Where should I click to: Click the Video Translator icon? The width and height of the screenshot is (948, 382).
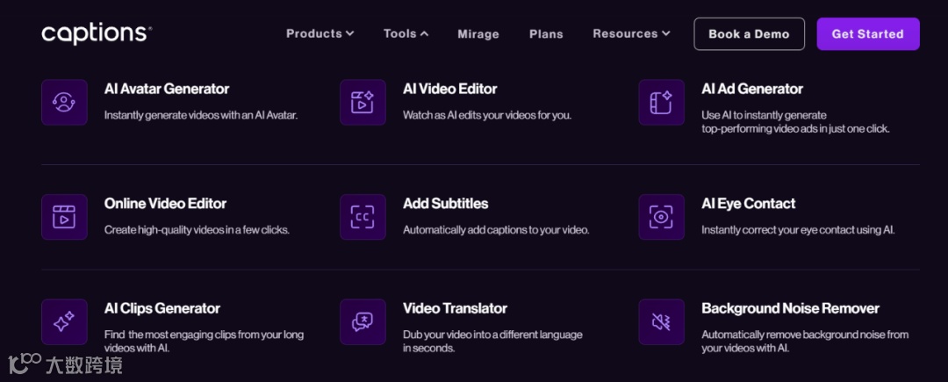[363, 321]
